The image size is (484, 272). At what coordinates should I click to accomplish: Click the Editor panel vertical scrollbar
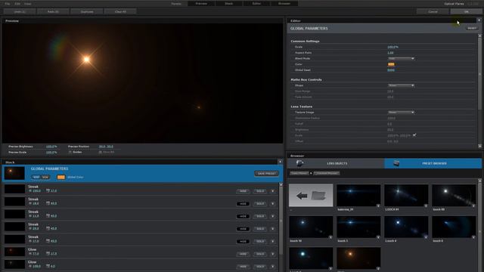(x=479, y=91)
